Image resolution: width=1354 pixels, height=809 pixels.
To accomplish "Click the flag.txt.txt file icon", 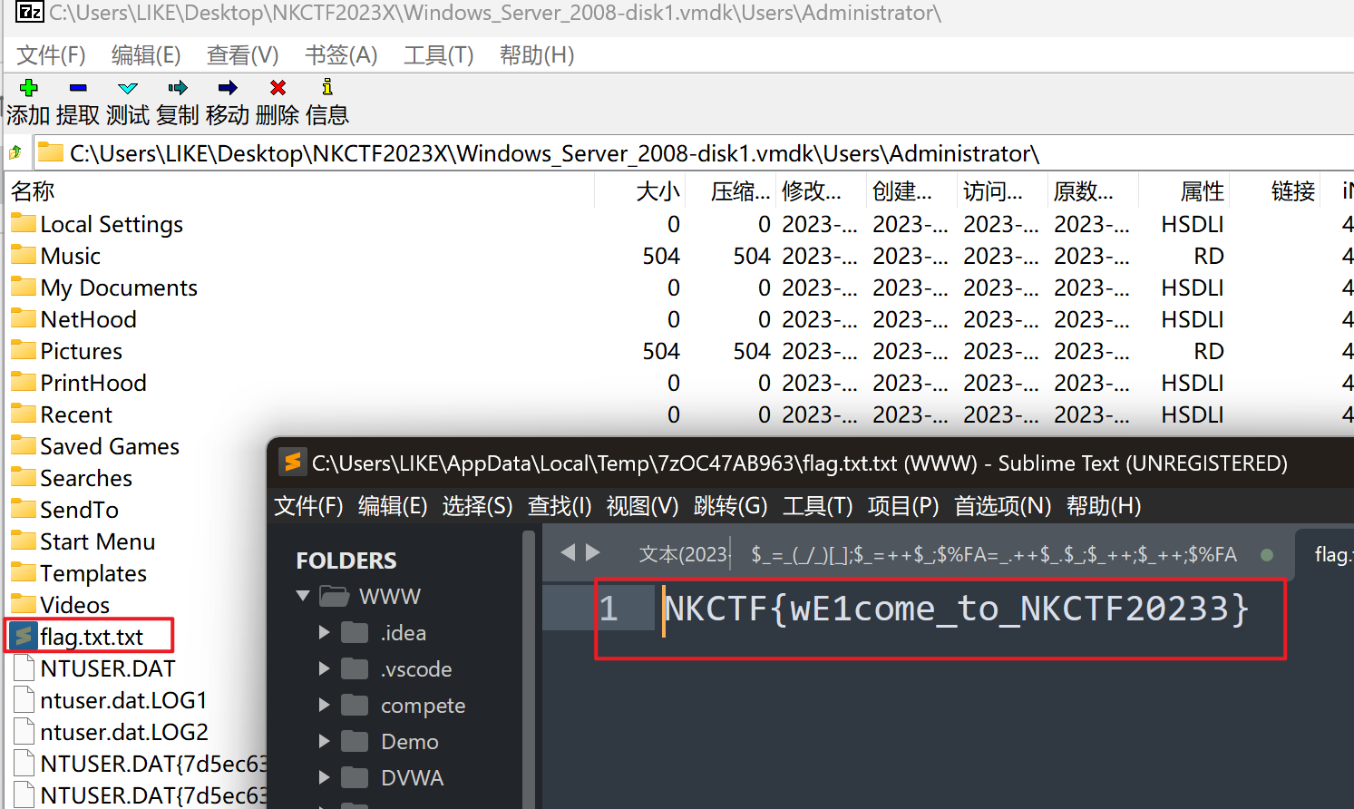I will (x=24, y=636).
